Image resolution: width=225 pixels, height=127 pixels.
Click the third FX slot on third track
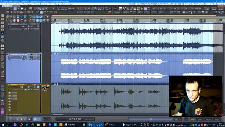click(13, 99)
